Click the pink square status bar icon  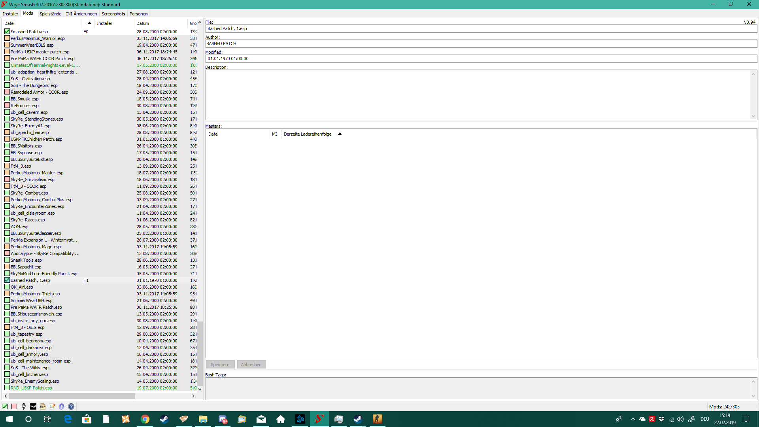point(14,406)
